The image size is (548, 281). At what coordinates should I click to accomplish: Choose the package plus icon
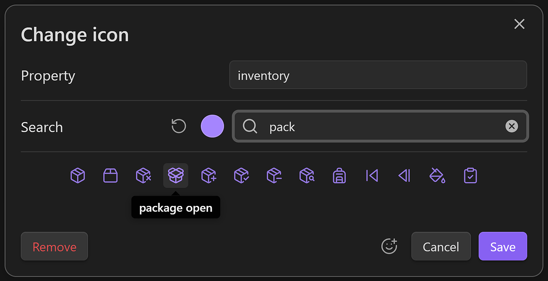[209, 175]
